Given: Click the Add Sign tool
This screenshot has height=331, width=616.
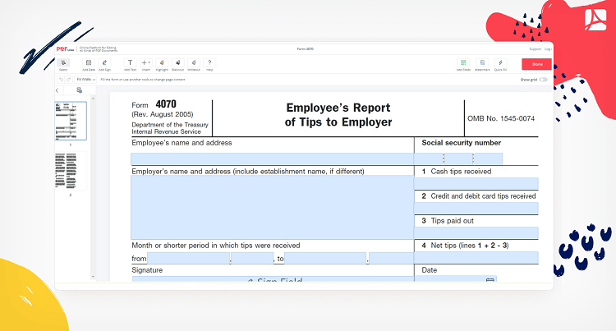Looking at the screenshot, I should (104, 64).
